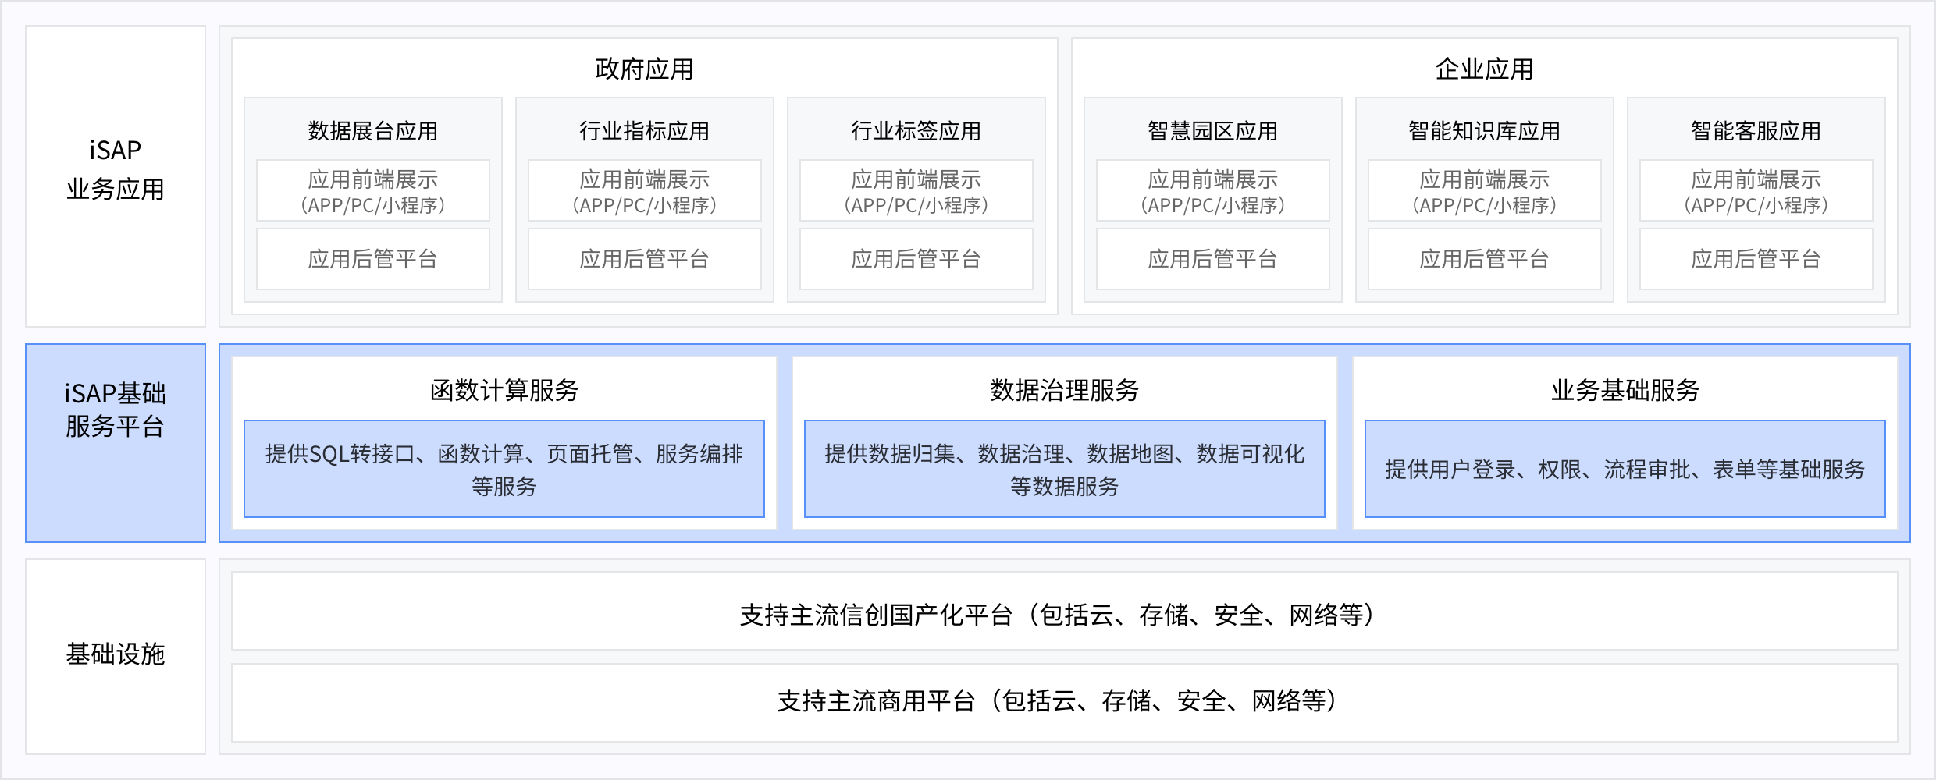
Task: Select the 智能客服应用 title
Action: 1756,131
